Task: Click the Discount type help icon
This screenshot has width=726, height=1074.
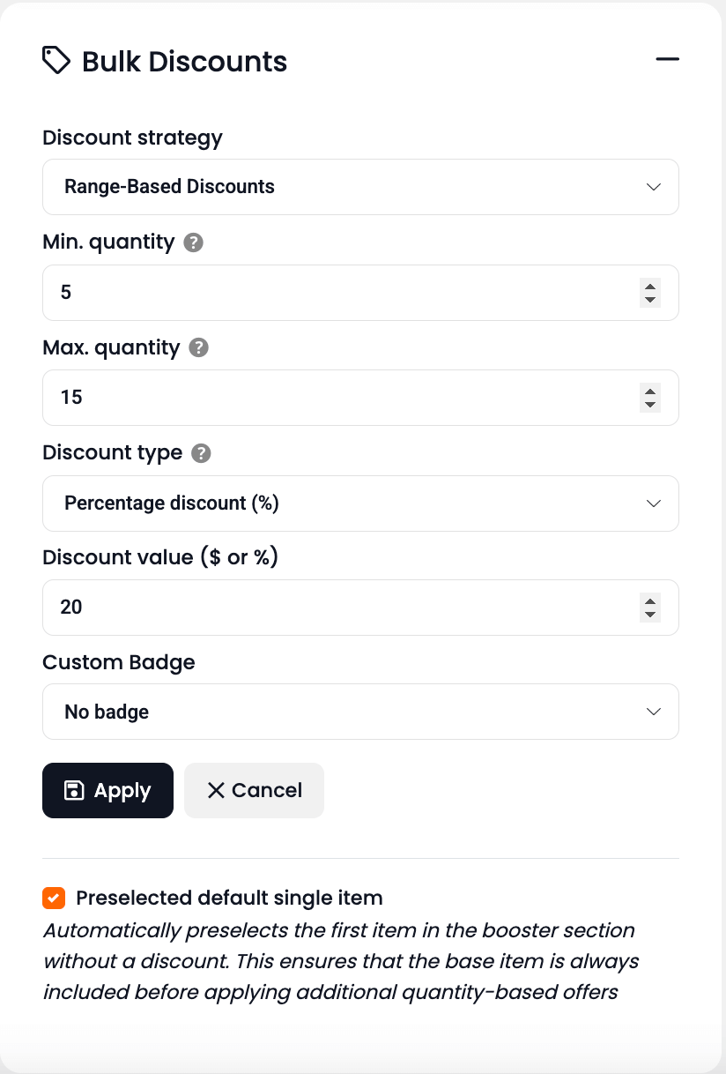Action: (x=202, y=453)
